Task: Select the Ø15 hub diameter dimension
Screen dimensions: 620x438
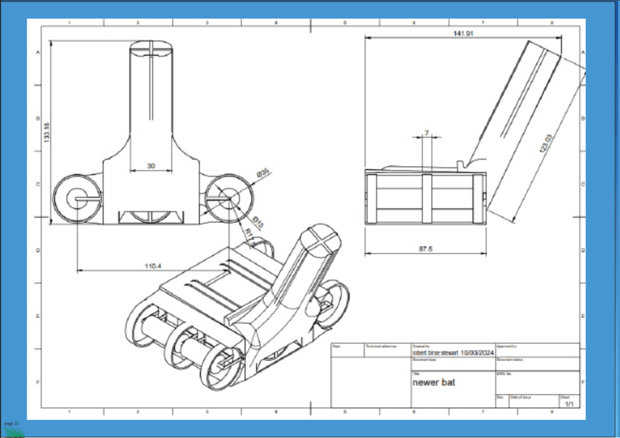Action: click(256, 221)
